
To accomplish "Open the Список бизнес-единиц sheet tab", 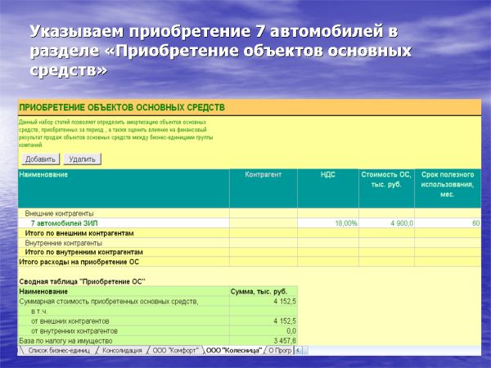I will pos(59,351).
